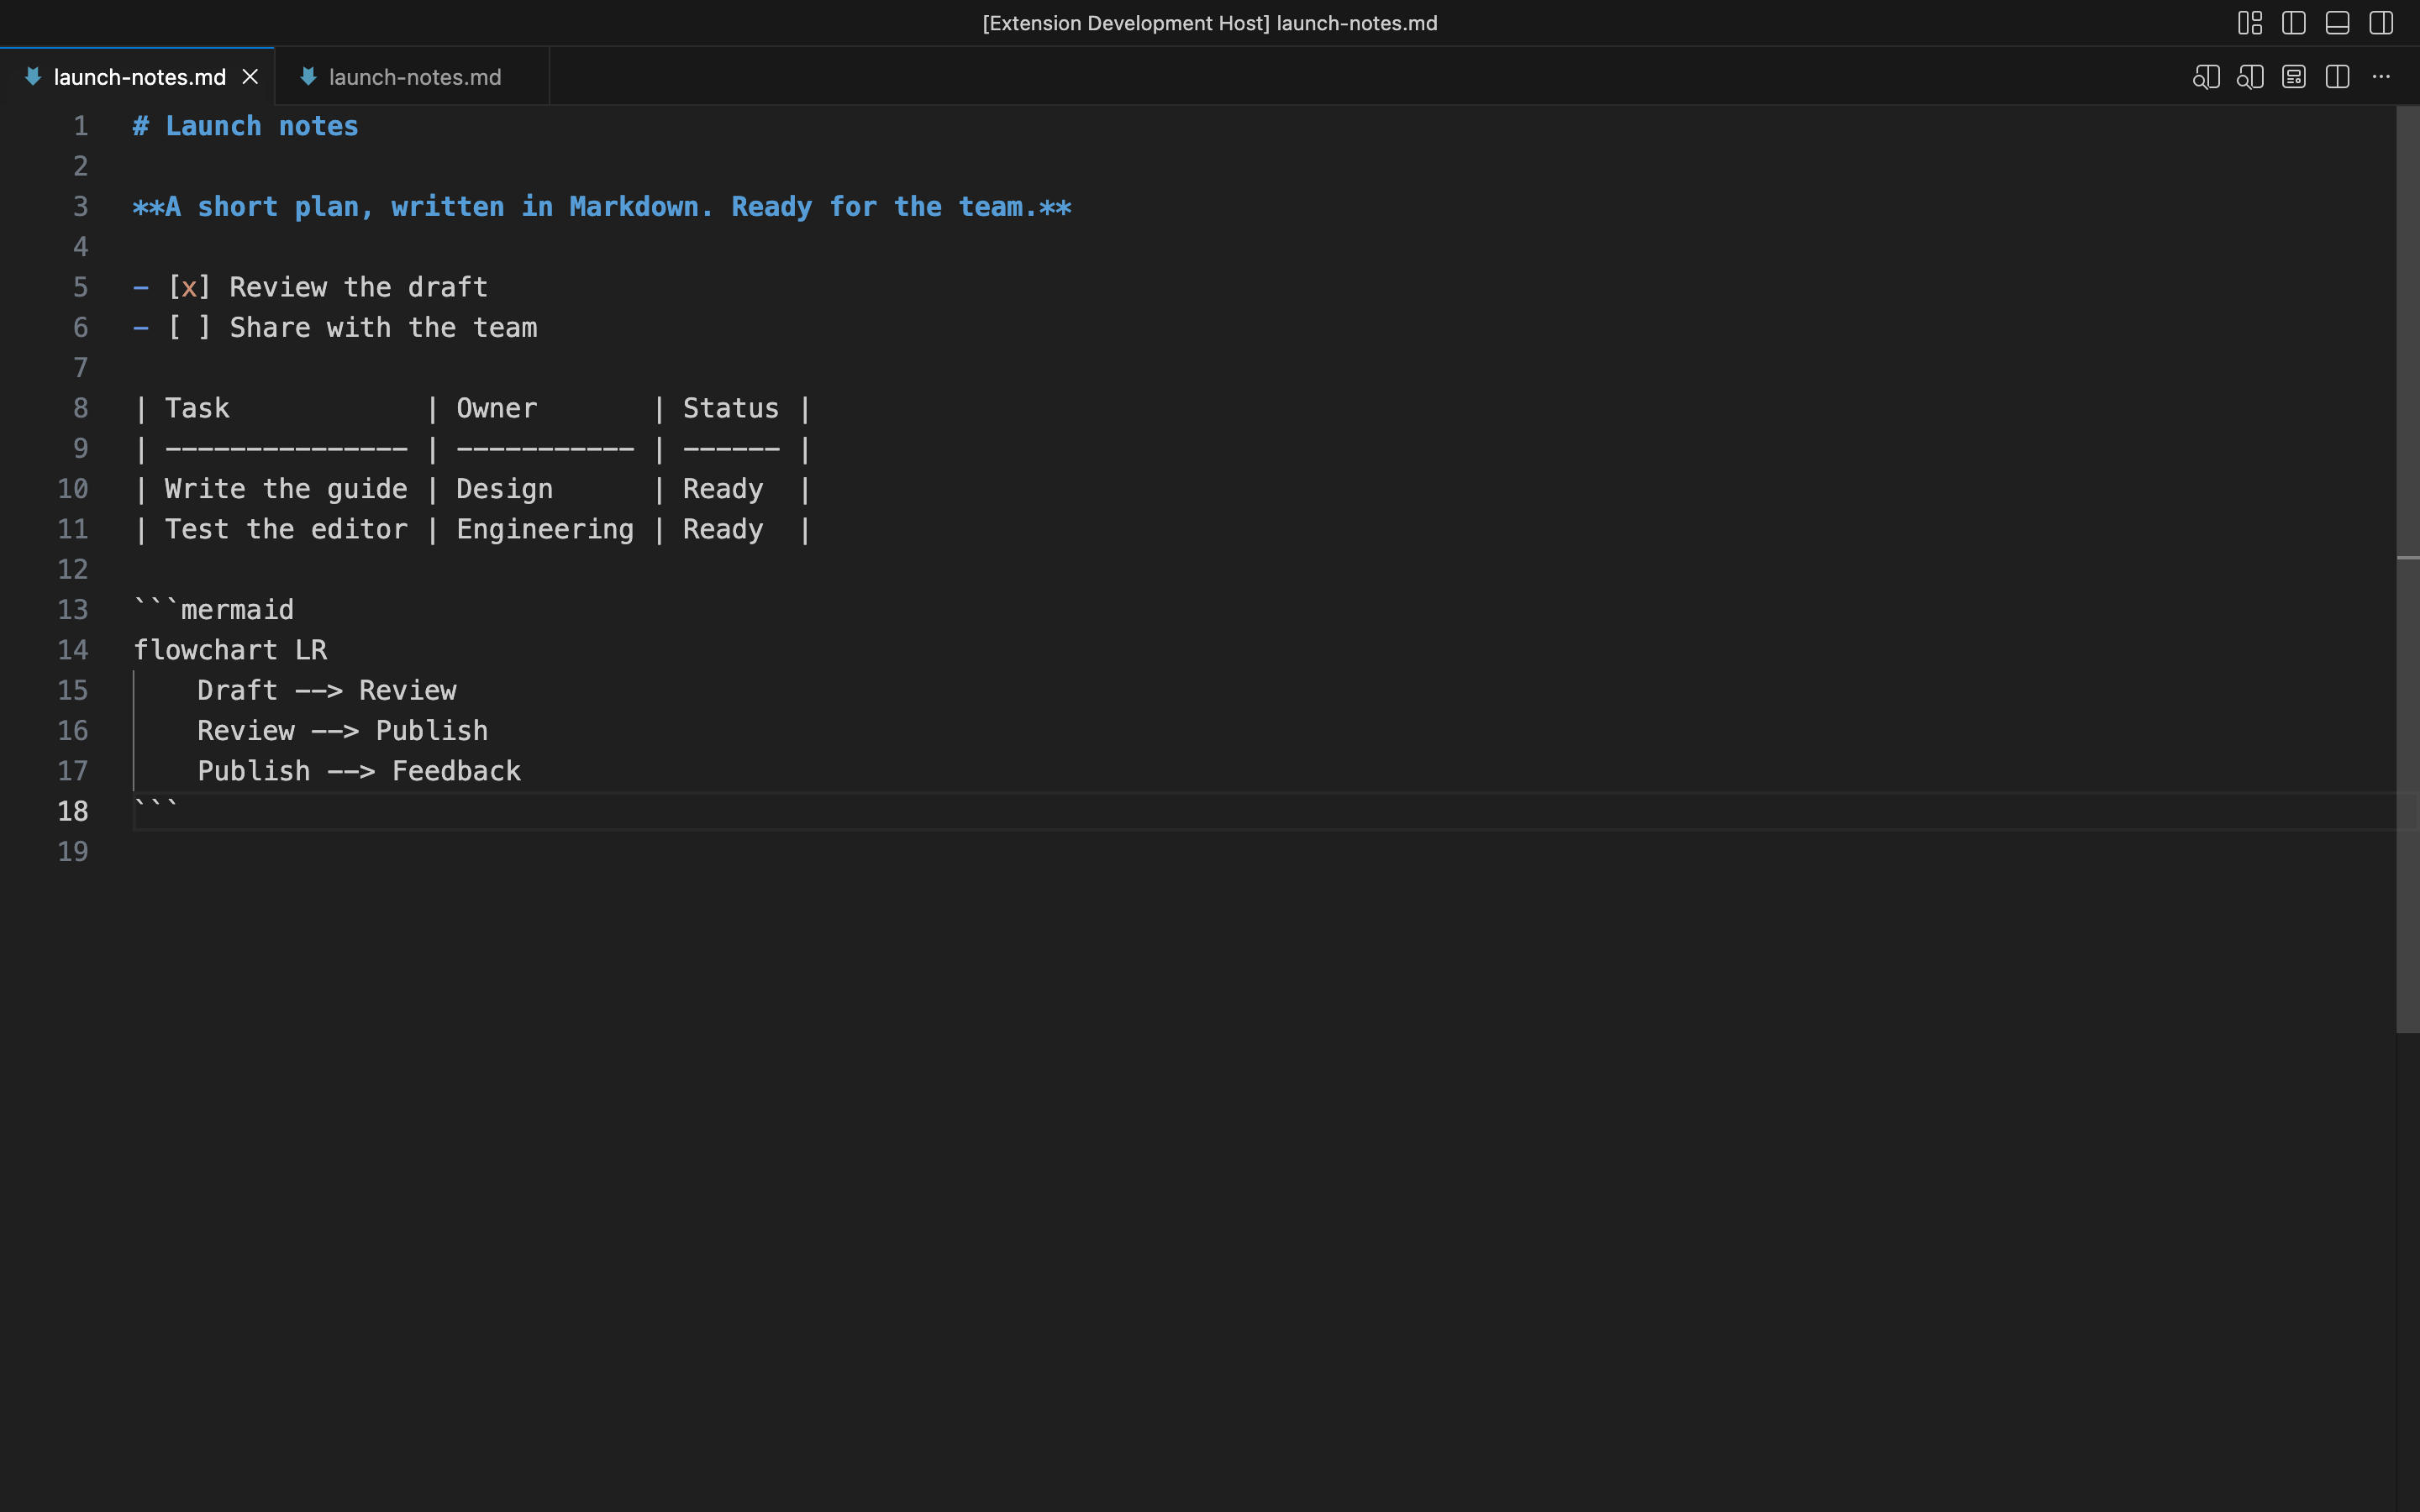Close the active launch-notes.md tab
This screenshot has width=2420, height=1512.
250,77
